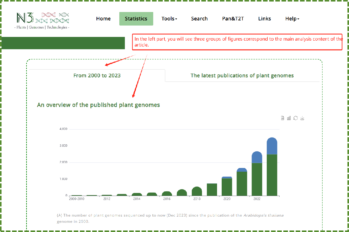Expand the Tools dropdown menu
Viewport: 349px width, 232px height.
[169, 19]
